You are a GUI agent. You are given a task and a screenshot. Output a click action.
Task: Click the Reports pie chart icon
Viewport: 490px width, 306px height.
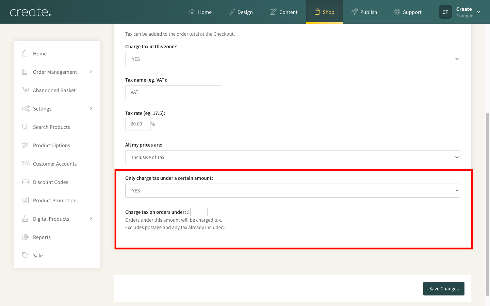point(25,237)
